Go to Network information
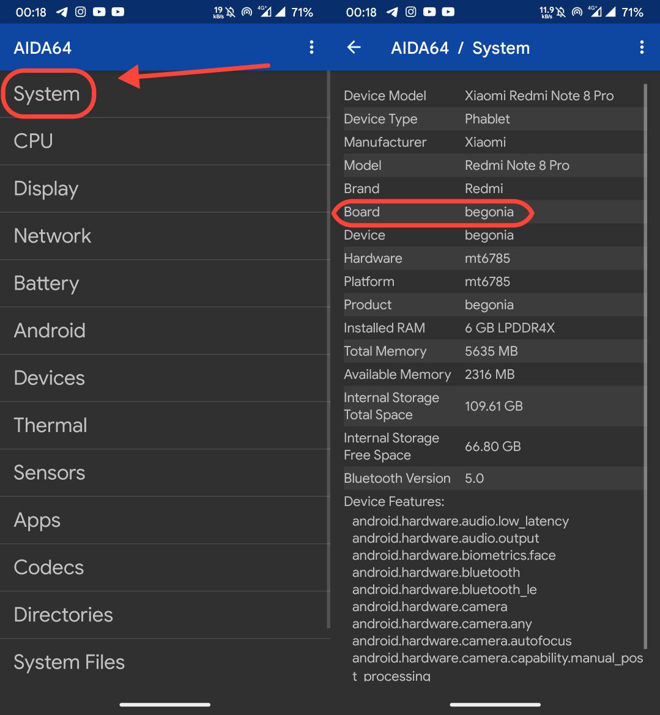660x715 pixels. 53,236
